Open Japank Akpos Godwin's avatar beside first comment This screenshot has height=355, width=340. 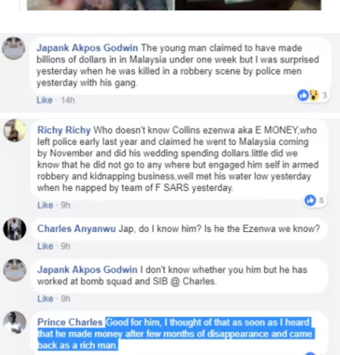point(13,49)
